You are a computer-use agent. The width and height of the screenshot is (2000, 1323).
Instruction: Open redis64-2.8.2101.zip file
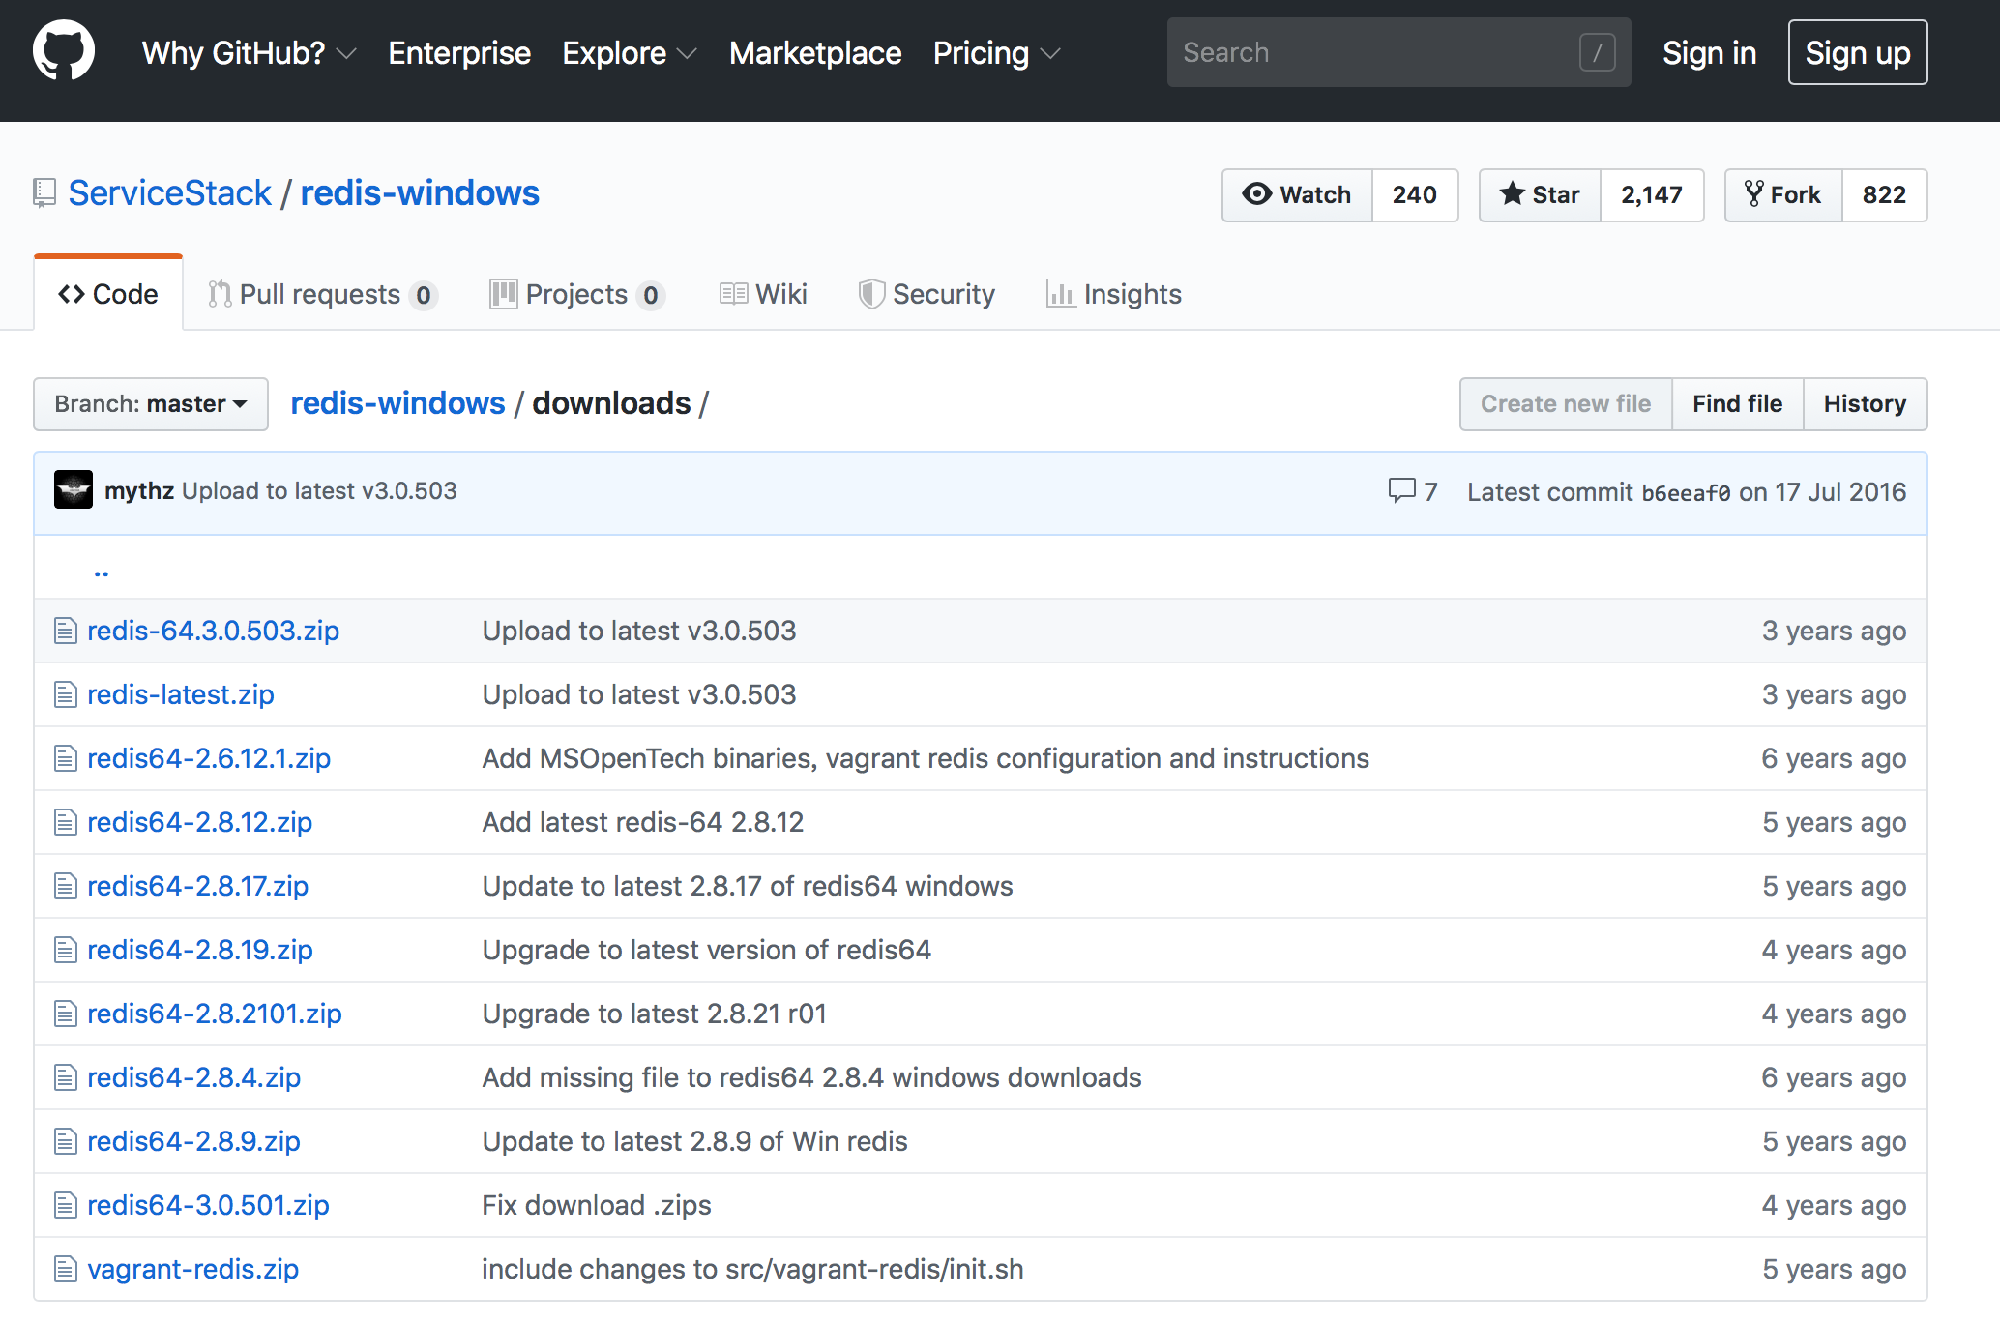click(215, 1014)
